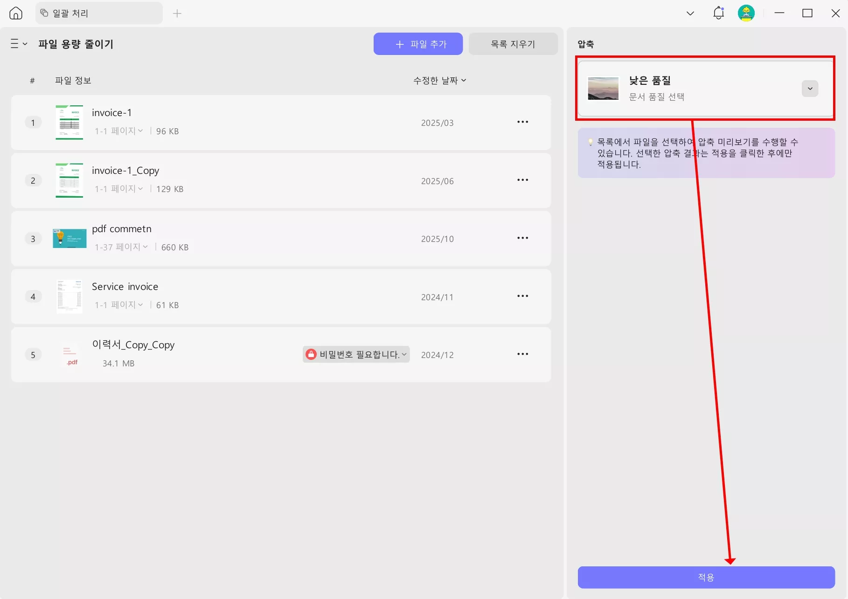Viewport: 848px width, 599px height.
Task: Click row number 3 badge
Action: coord(33,239)
